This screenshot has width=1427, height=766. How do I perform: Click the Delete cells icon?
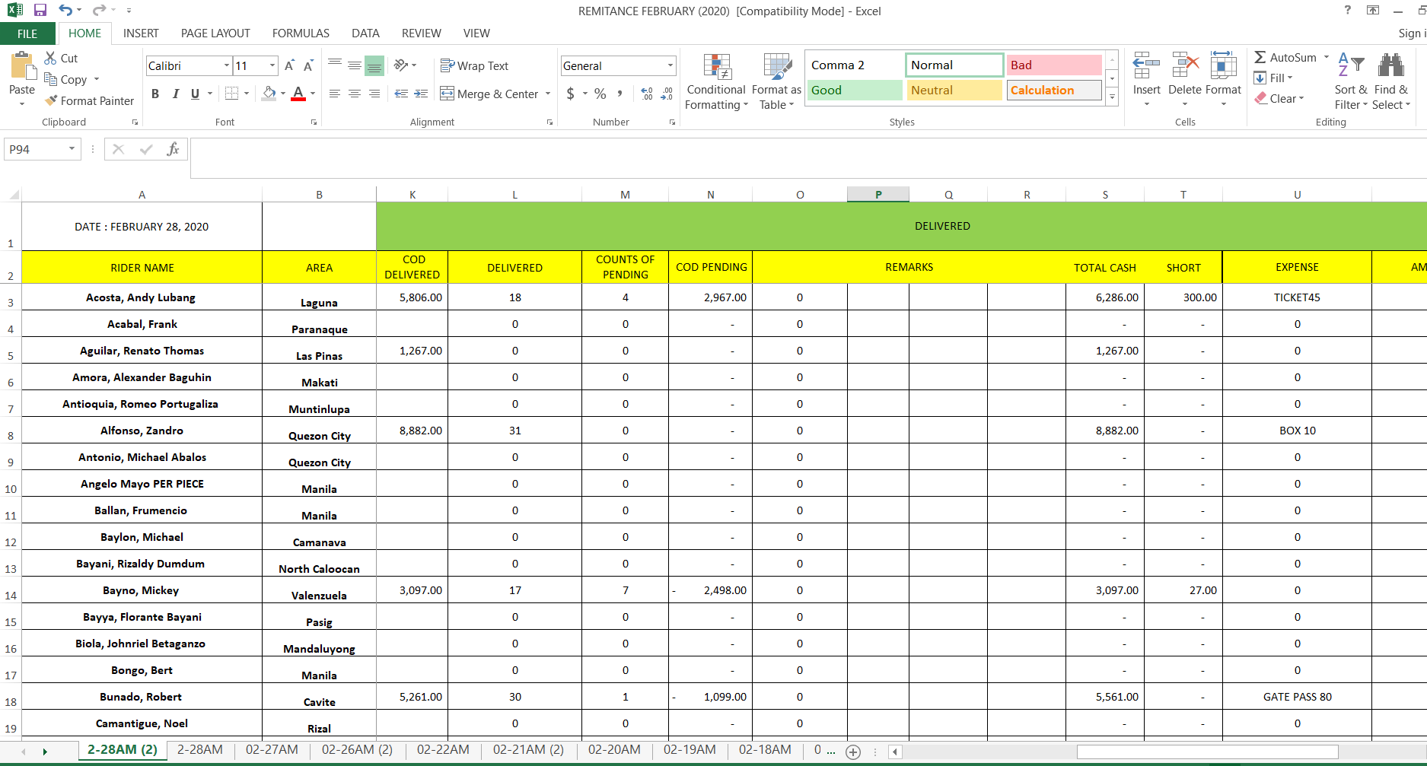coord(1185,66)
